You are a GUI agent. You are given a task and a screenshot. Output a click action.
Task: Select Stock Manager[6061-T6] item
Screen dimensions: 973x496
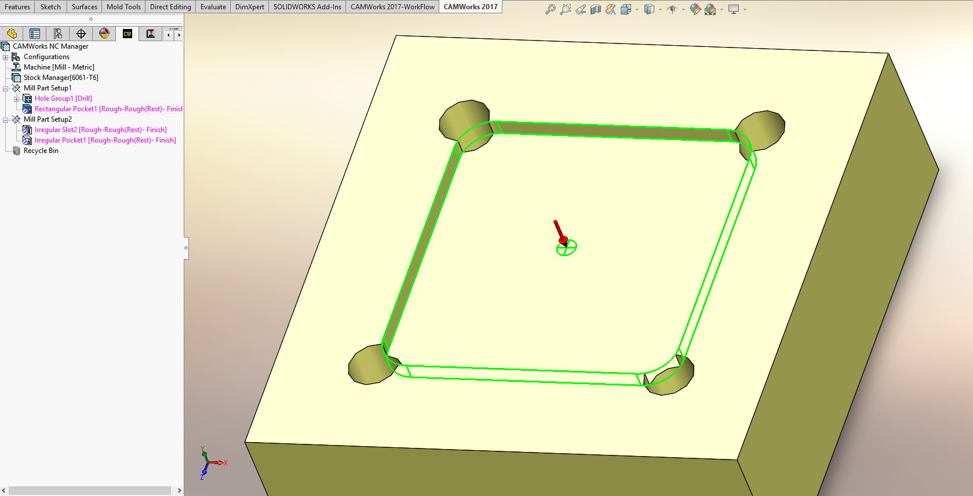point(61,78)
